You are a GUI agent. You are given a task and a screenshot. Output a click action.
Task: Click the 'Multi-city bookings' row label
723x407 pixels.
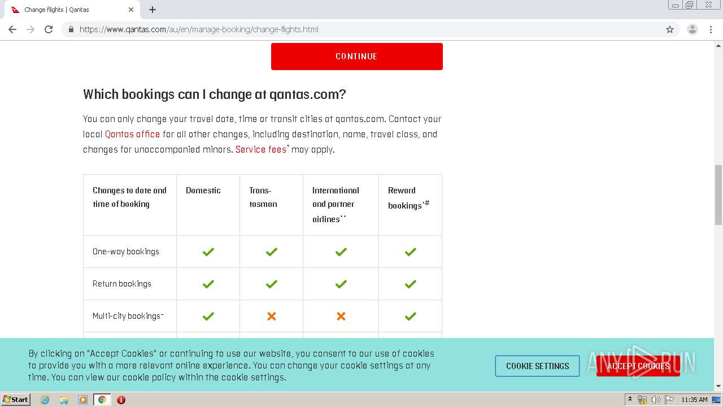pos(128,316)
